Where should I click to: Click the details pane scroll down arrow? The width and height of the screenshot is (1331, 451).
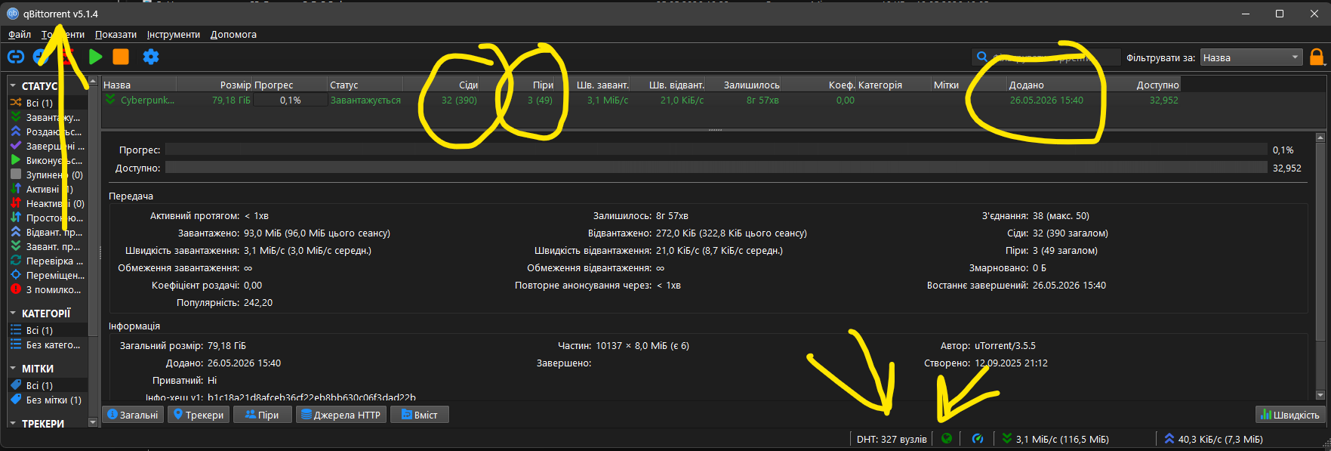tap(1320, 395)
